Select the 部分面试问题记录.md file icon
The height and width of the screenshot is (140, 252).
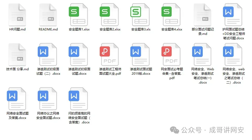pos(203,15)
